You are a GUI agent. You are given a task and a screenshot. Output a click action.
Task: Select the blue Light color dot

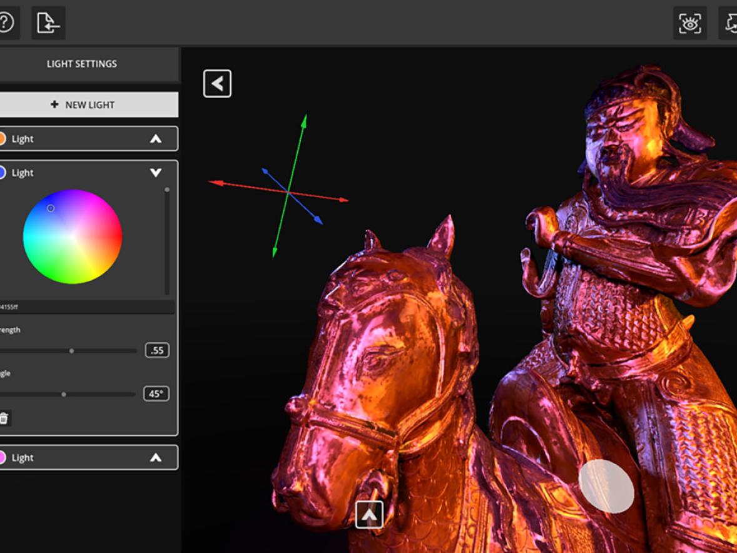click(x=2, y=173)
